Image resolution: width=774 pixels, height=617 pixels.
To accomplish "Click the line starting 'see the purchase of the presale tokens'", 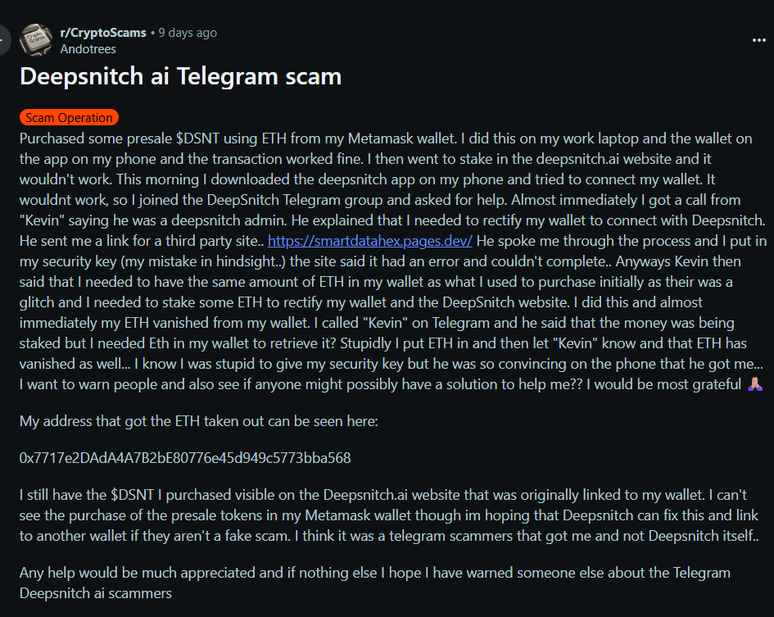I will [388, 515].
